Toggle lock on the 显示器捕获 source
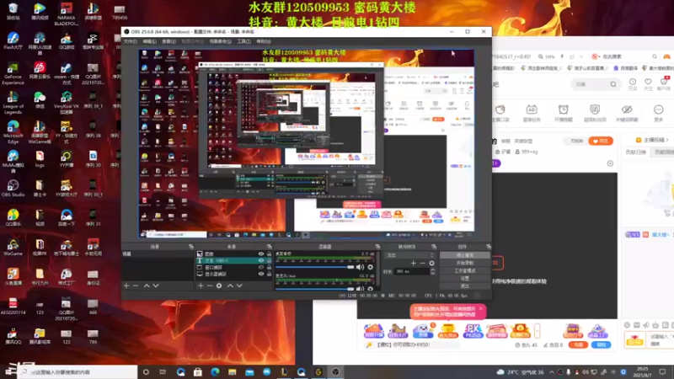The height and width of the screenshot is (379, 674). 269,274
